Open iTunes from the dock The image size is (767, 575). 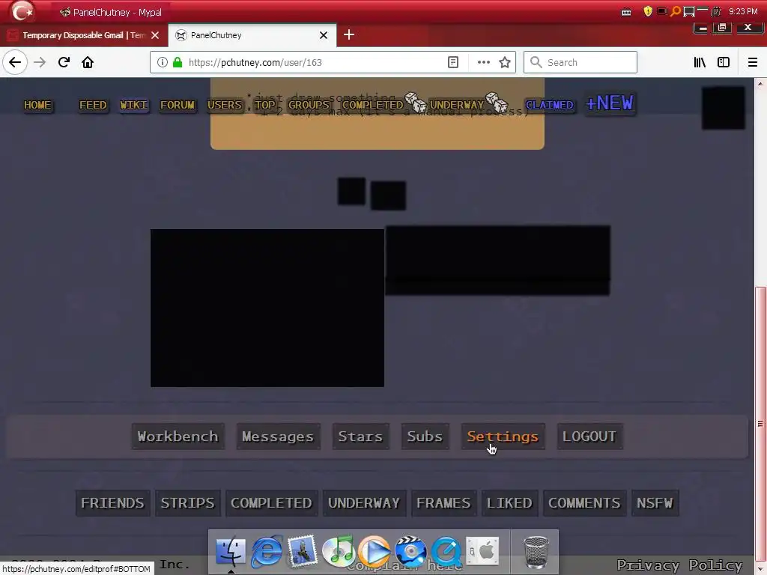tap(338, 551)
